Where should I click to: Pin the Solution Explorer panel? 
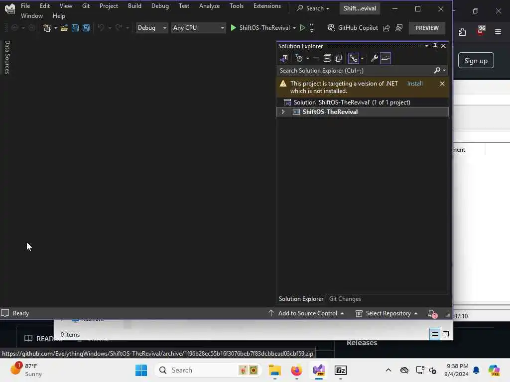point(435,46)
